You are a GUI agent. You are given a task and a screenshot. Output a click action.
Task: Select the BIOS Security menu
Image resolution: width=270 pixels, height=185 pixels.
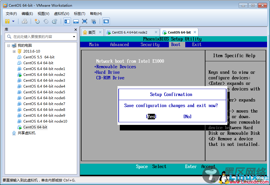click(150, 45)
